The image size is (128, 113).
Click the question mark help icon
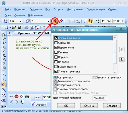coord(22,102)
